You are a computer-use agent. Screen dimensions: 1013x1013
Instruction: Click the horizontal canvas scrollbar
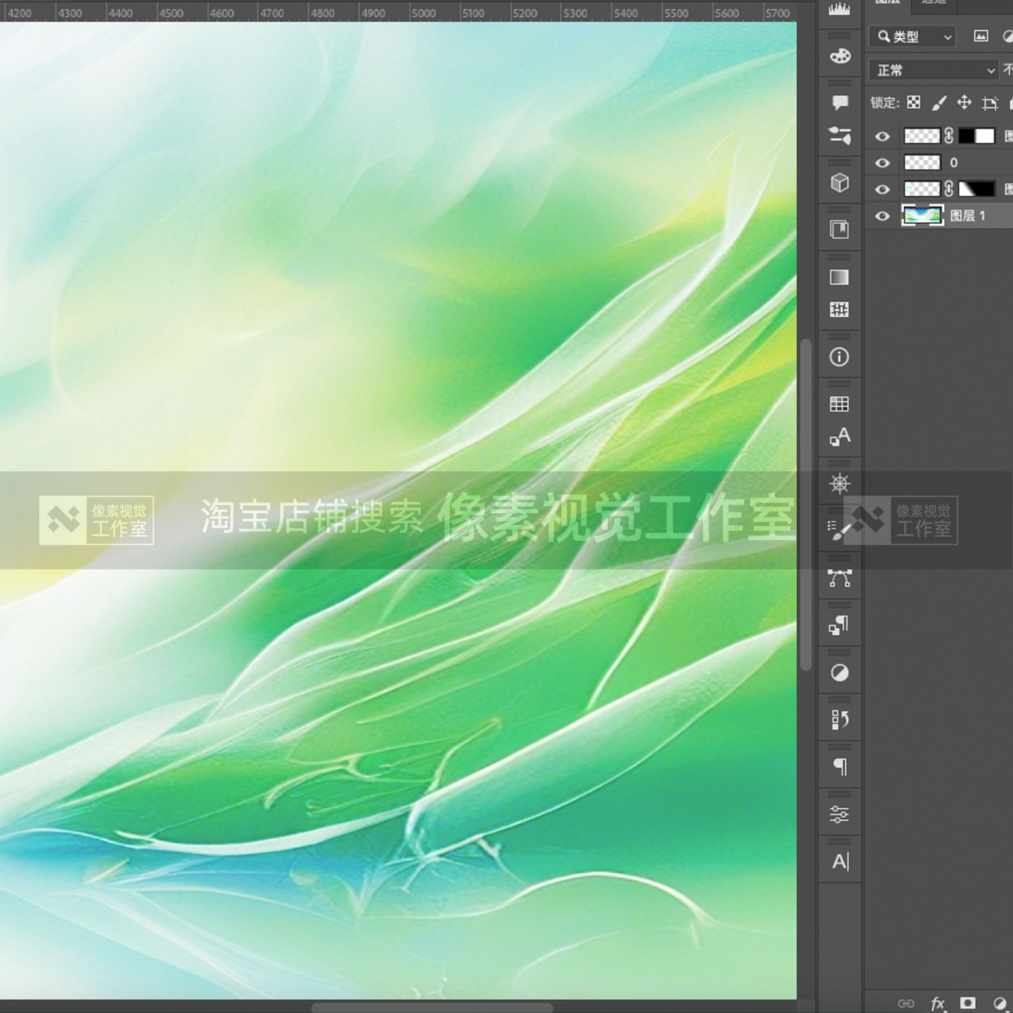coord(432,1008)
